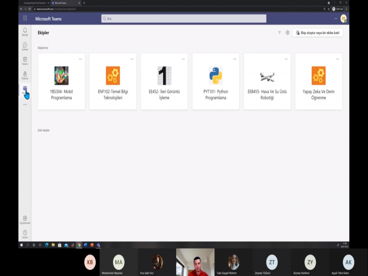This screenshot has height=276, width=368.
Task: Open Ödevler (Assignments) in the sidebar
Action: [25, 75]
